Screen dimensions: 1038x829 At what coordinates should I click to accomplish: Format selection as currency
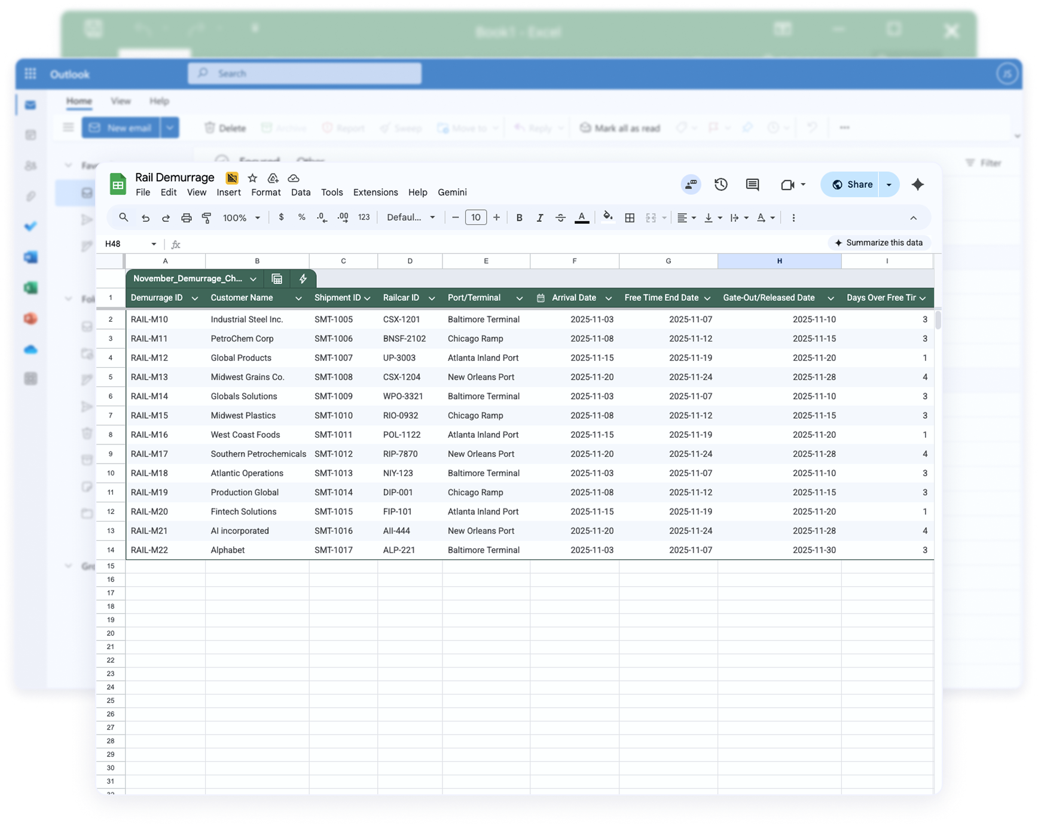(281, 217)
